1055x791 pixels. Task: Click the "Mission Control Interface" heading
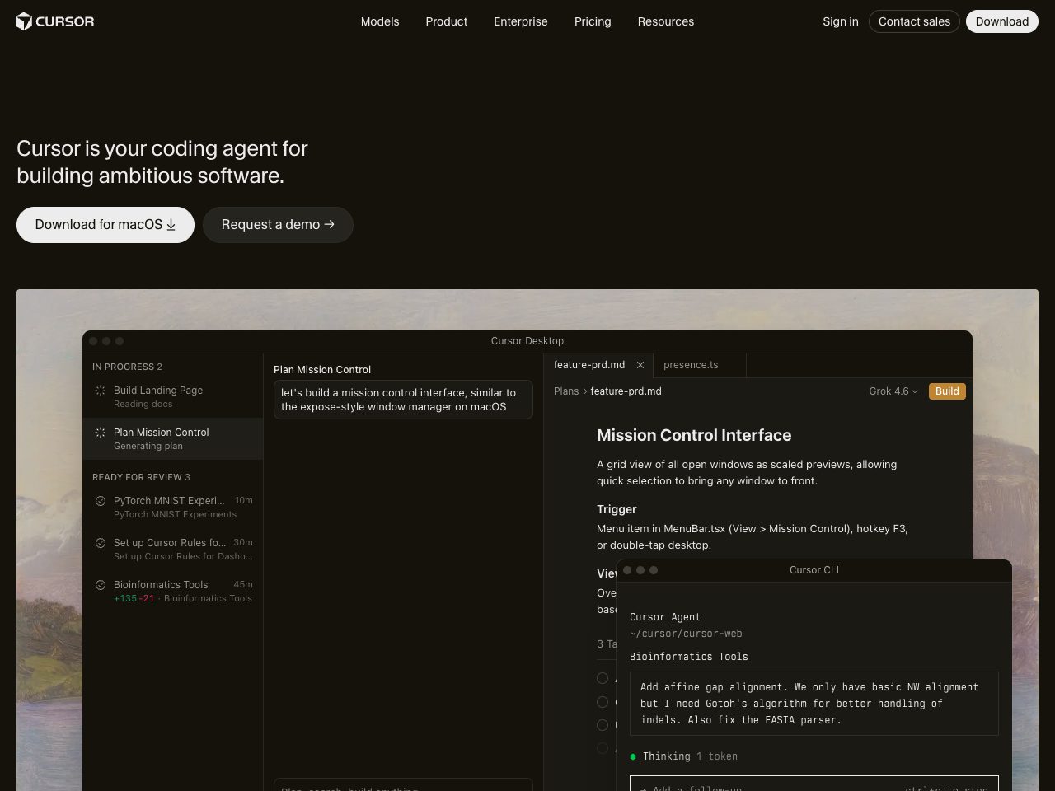tap(694, 435)
